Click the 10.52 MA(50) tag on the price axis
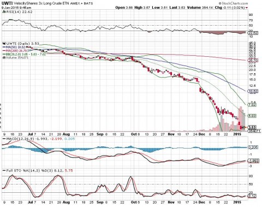Viewport: 262px width, 207px height. pos(252,91)
